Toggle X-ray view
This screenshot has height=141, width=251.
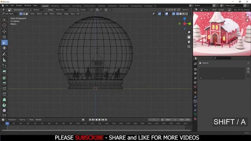(x=173, y=14)
